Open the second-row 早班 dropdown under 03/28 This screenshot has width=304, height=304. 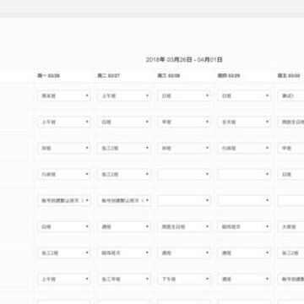point(184,122)
